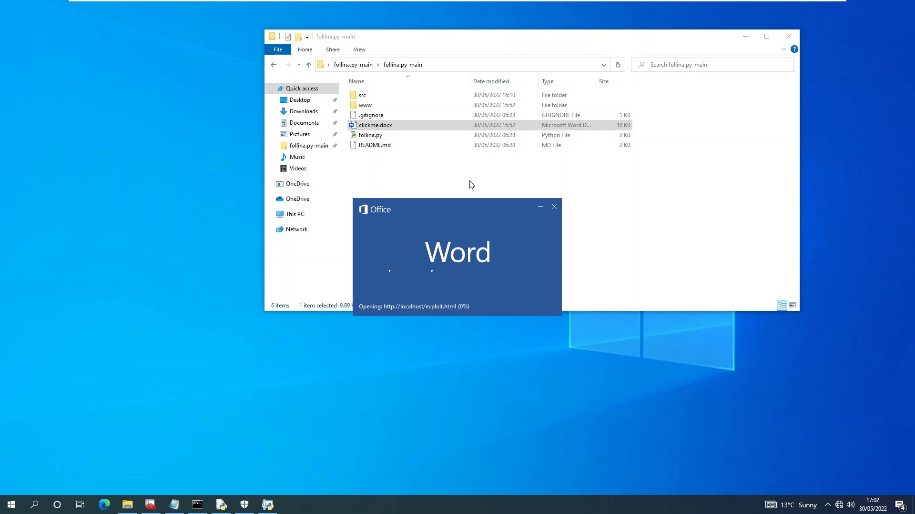Viewport: 915px width, 514px height.
Task: Open the View ribbon tab
Action: point(359,49)
